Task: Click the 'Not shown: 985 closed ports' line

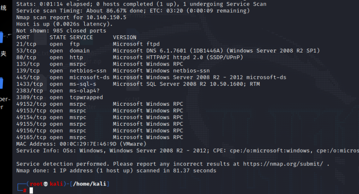Action: tap(61, 31)
